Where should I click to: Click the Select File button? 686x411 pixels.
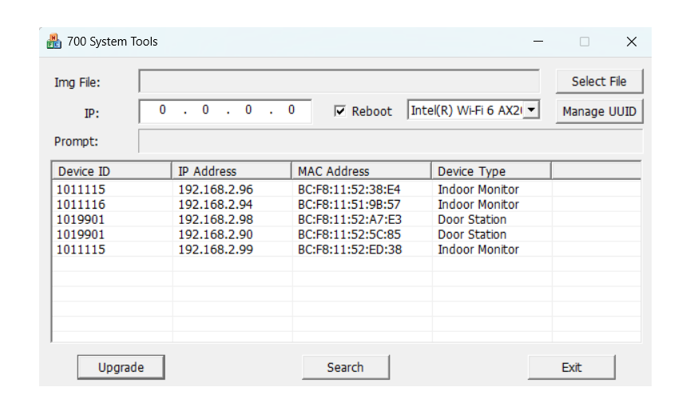pos(599,82)
